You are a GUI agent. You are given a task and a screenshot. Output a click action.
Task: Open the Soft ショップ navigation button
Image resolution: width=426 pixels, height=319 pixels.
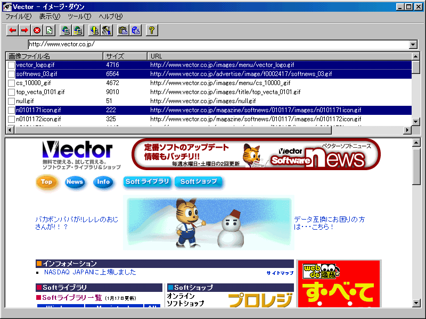pyautogui.click(x=199, y=181)
